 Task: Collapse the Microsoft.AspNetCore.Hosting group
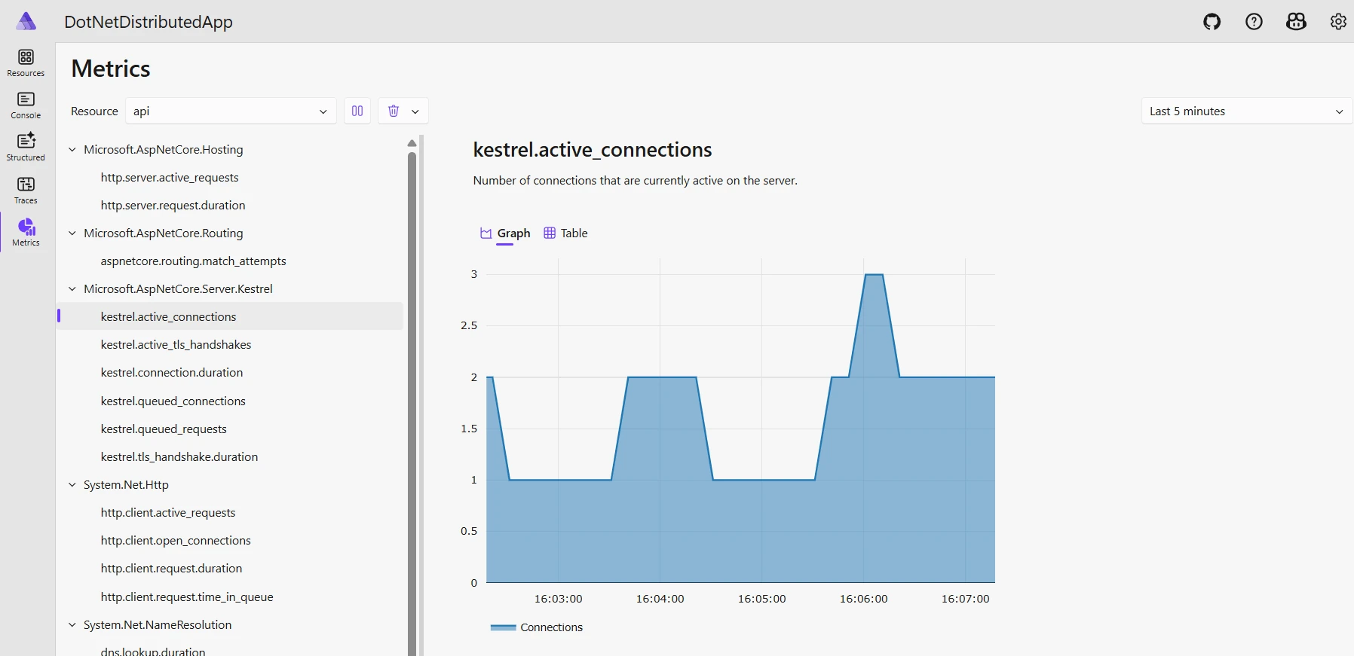click(x=72, y=150)
